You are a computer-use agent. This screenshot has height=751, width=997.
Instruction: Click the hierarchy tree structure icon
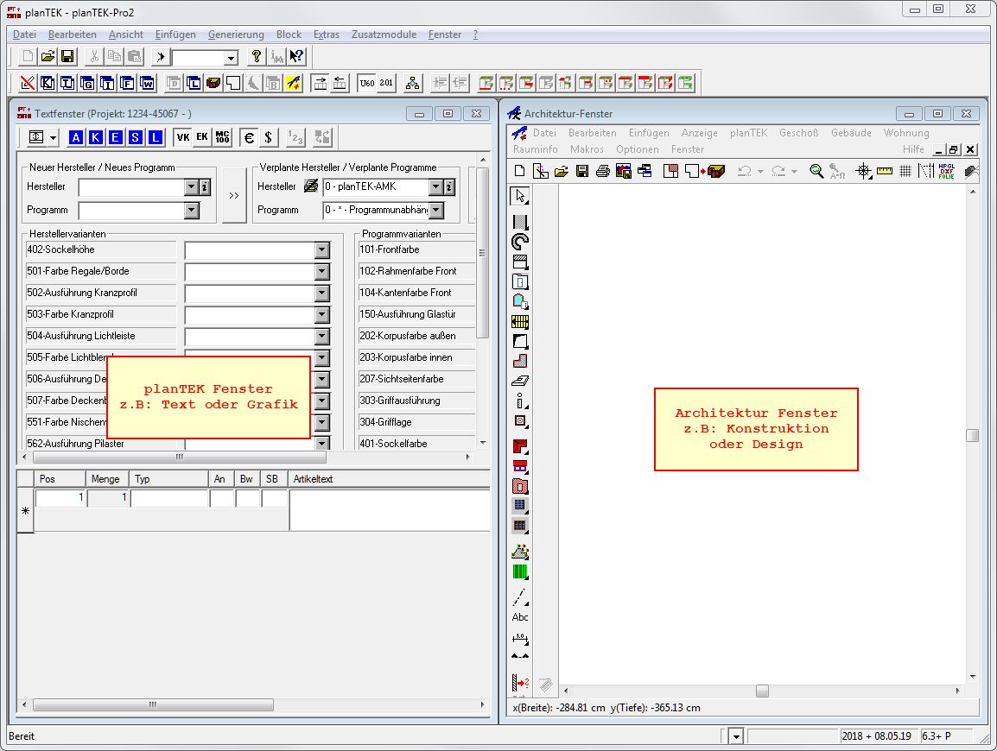click(413, 83)
